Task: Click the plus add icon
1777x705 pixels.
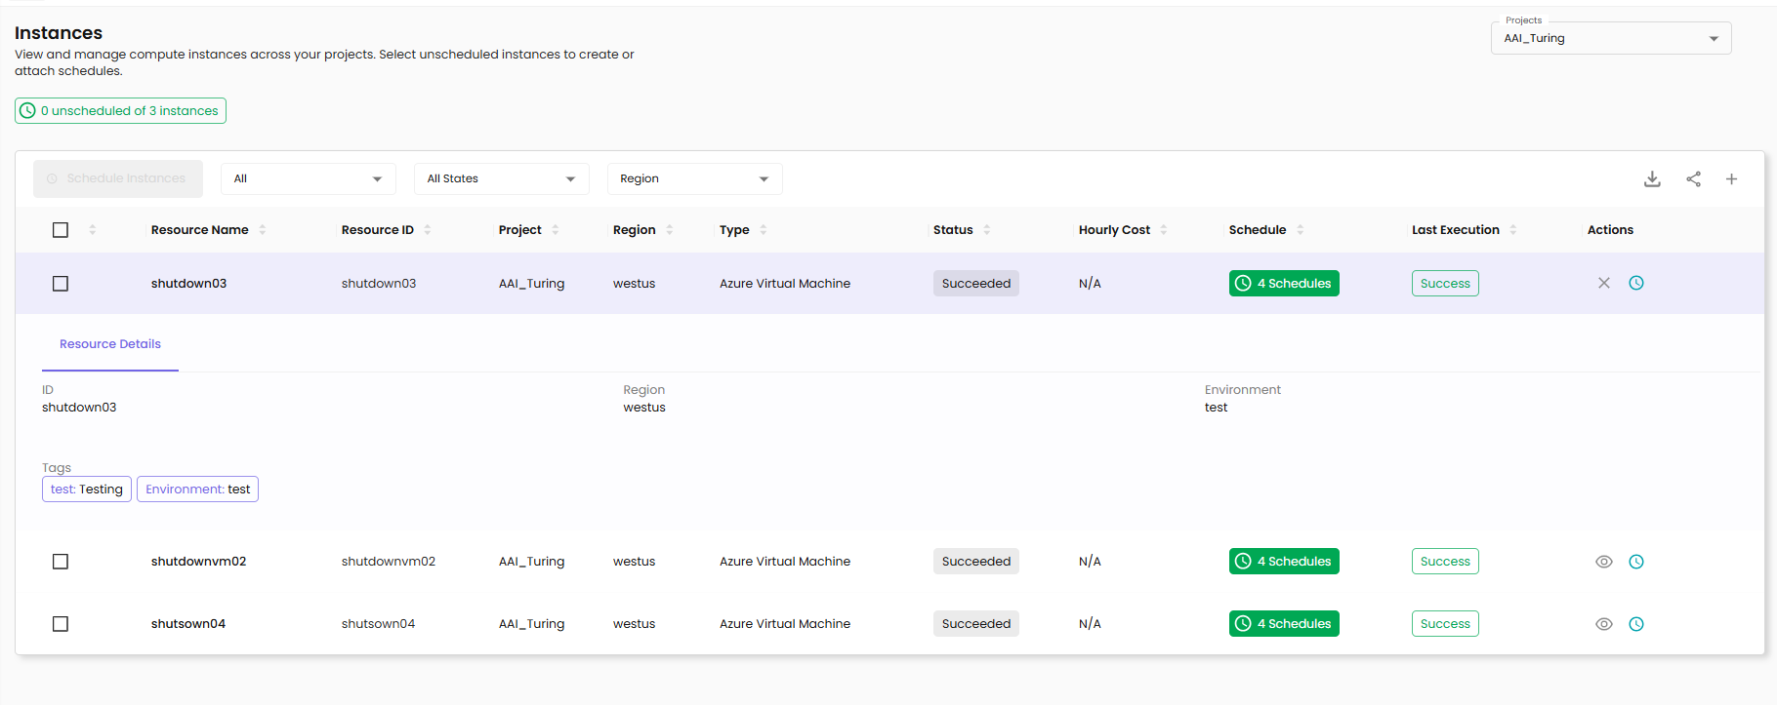Action: click(1731, 179)
